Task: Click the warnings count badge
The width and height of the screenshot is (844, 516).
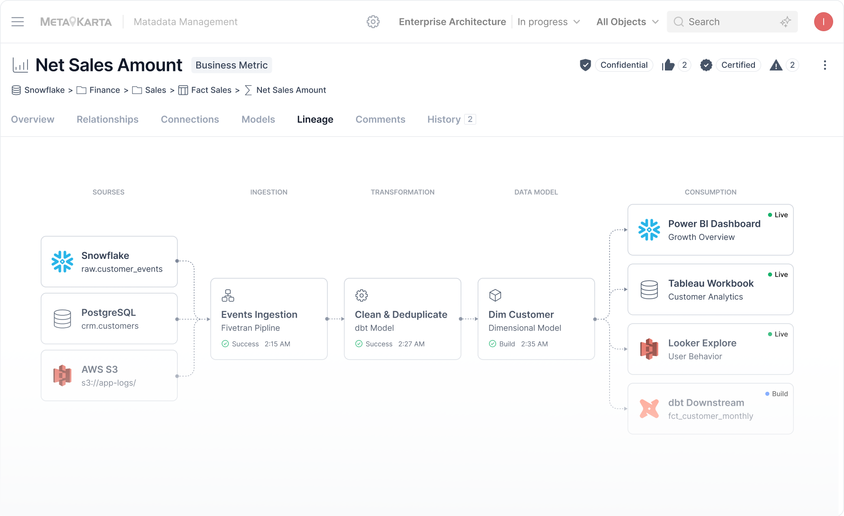Action: (792, 65)
